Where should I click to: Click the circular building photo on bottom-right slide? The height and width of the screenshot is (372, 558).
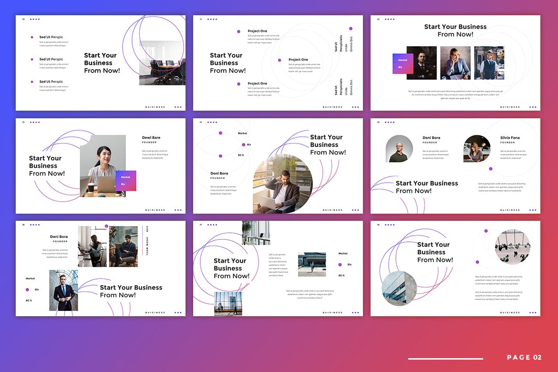(x=399, y=289)
